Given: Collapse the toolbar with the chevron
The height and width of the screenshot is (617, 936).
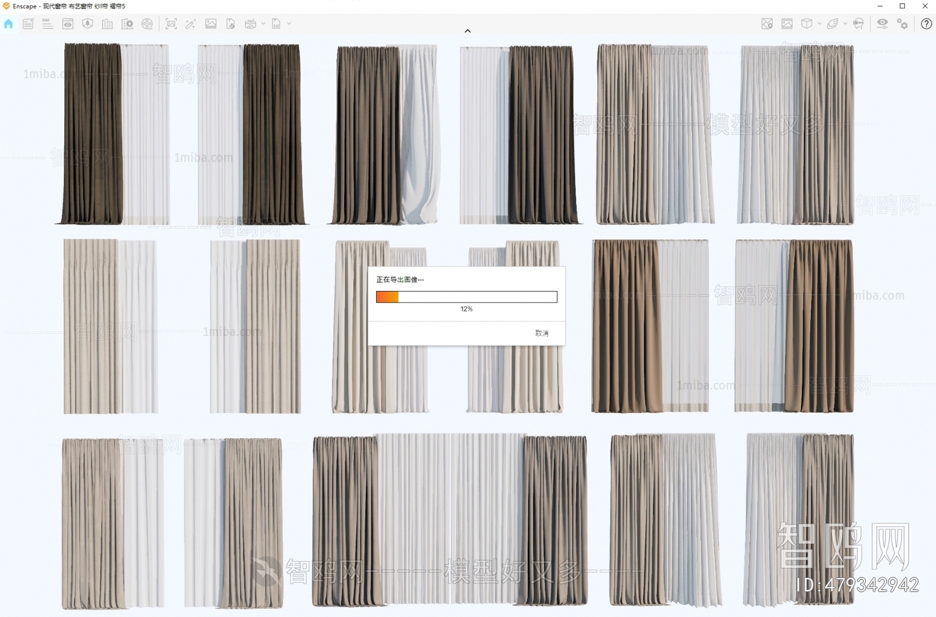Looking at the screenshot, I should point(467,30).
